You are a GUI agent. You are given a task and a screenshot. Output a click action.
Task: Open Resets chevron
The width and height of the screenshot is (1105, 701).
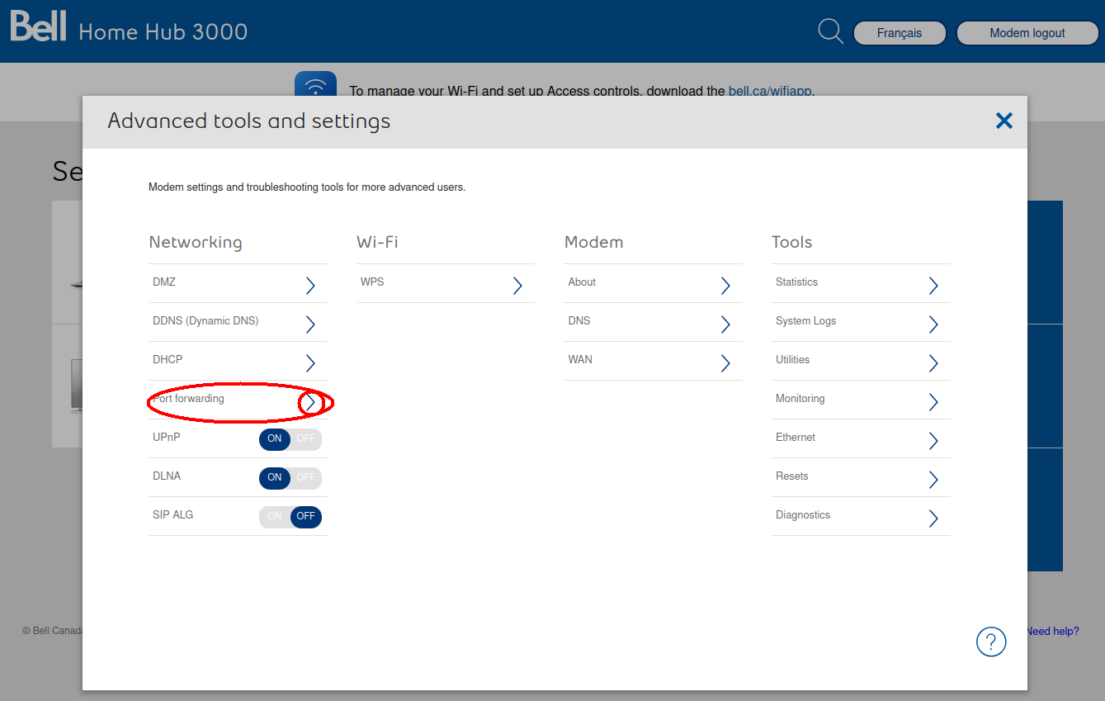[933, 480]
